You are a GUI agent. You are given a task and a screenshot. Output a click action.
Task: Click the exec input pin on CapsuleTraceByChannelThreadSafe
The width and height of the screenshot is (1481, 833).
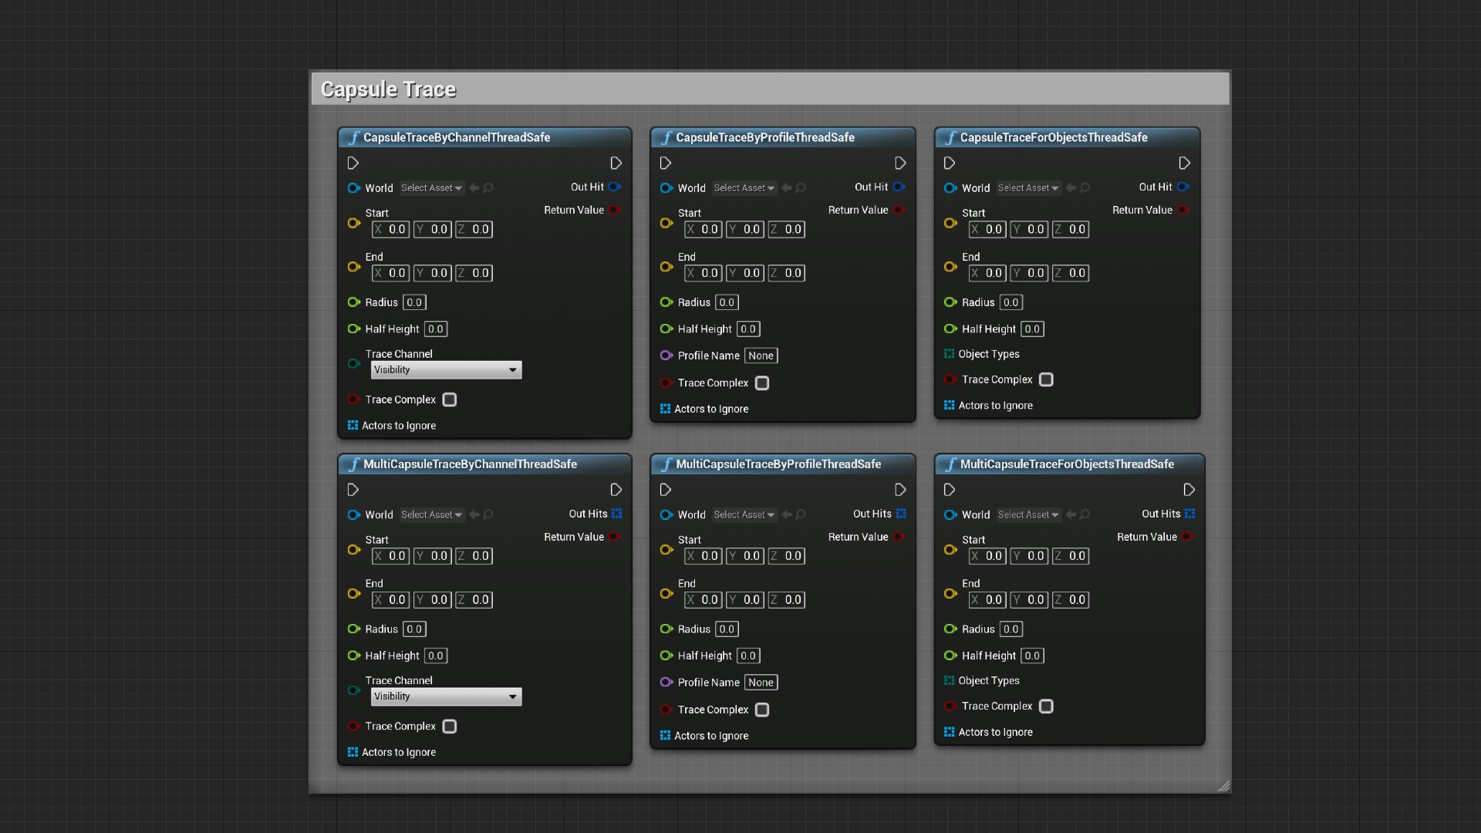(353, 163)
